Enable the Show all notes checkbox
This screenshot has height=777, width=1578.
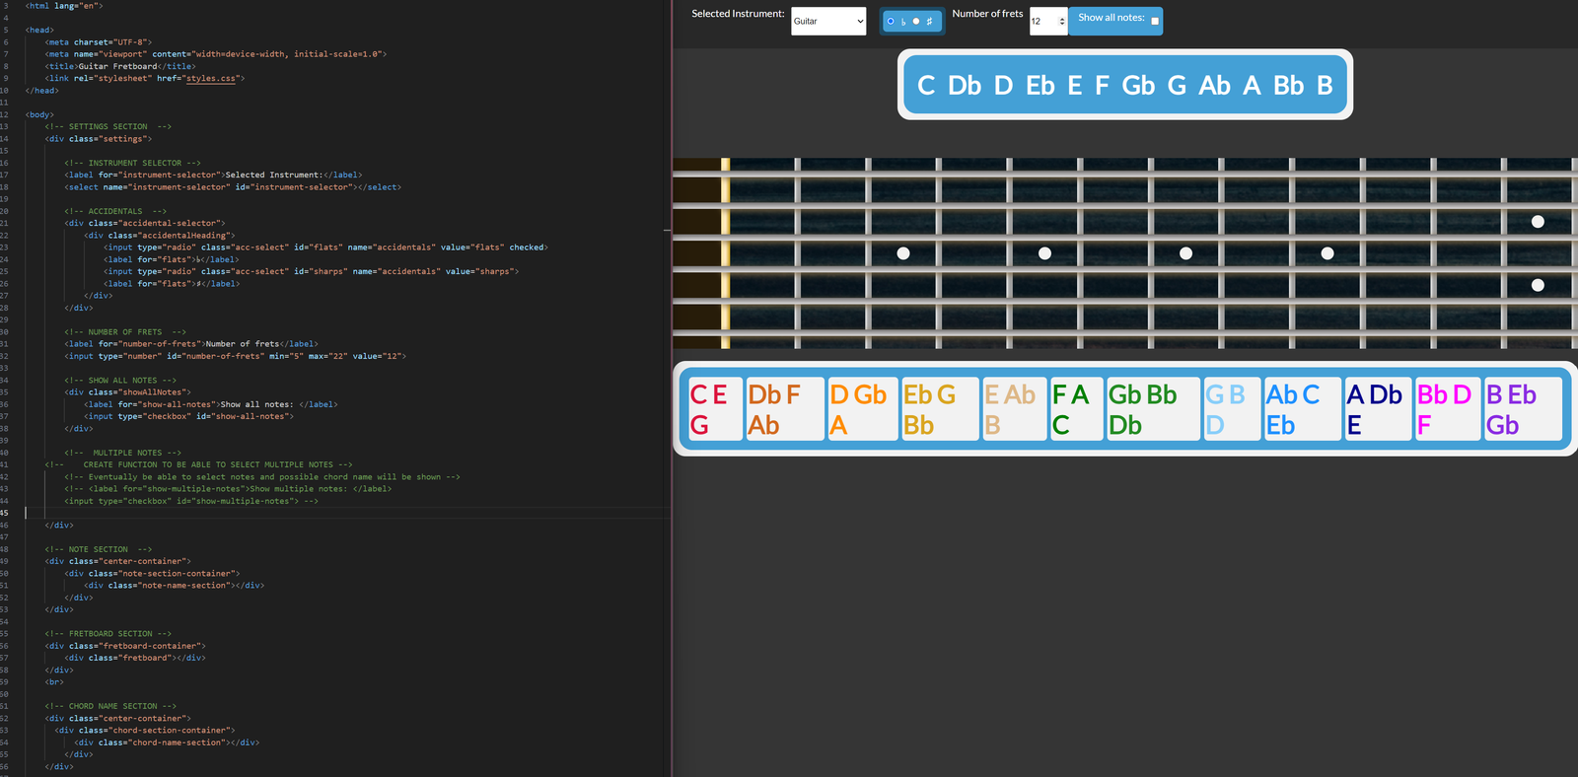(1155, 21)
